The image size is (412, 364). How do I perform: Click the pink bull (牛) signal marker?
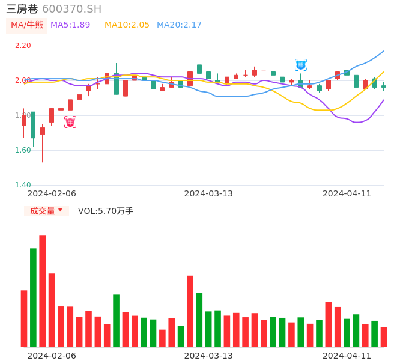(x=70, y=122)
